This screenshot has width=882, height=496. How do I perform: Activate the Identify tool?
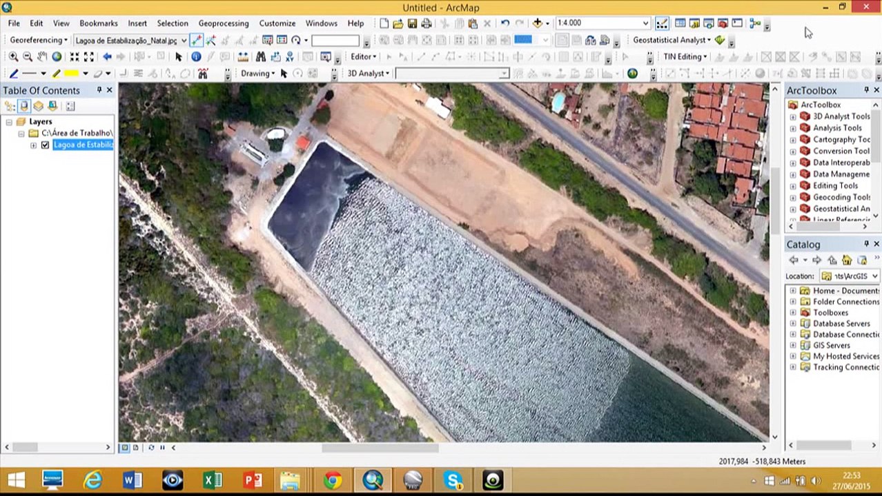(x=196, y=56)
